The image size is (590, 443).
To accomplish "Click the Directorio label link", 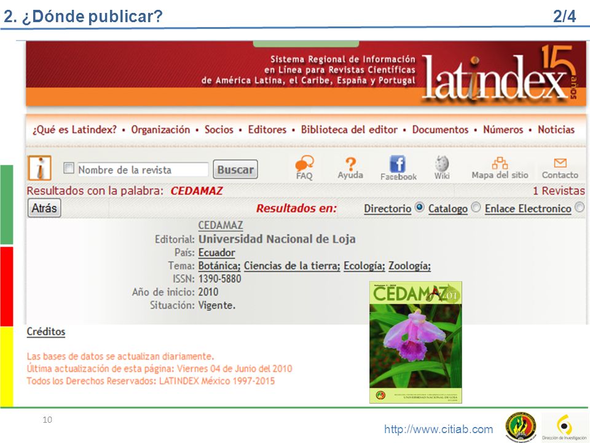I will (x=388, y=209).
